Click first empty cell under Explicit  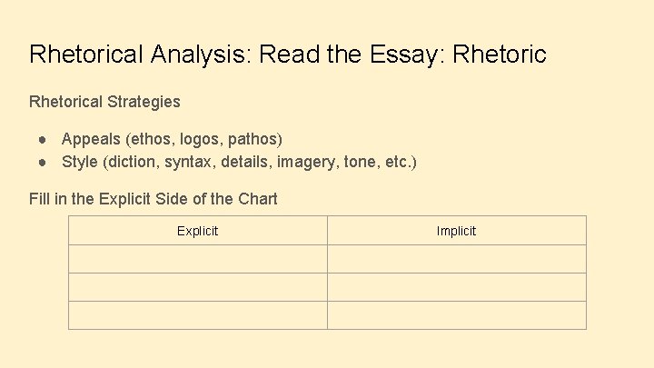pyautogui.click(x=197, y=259)
